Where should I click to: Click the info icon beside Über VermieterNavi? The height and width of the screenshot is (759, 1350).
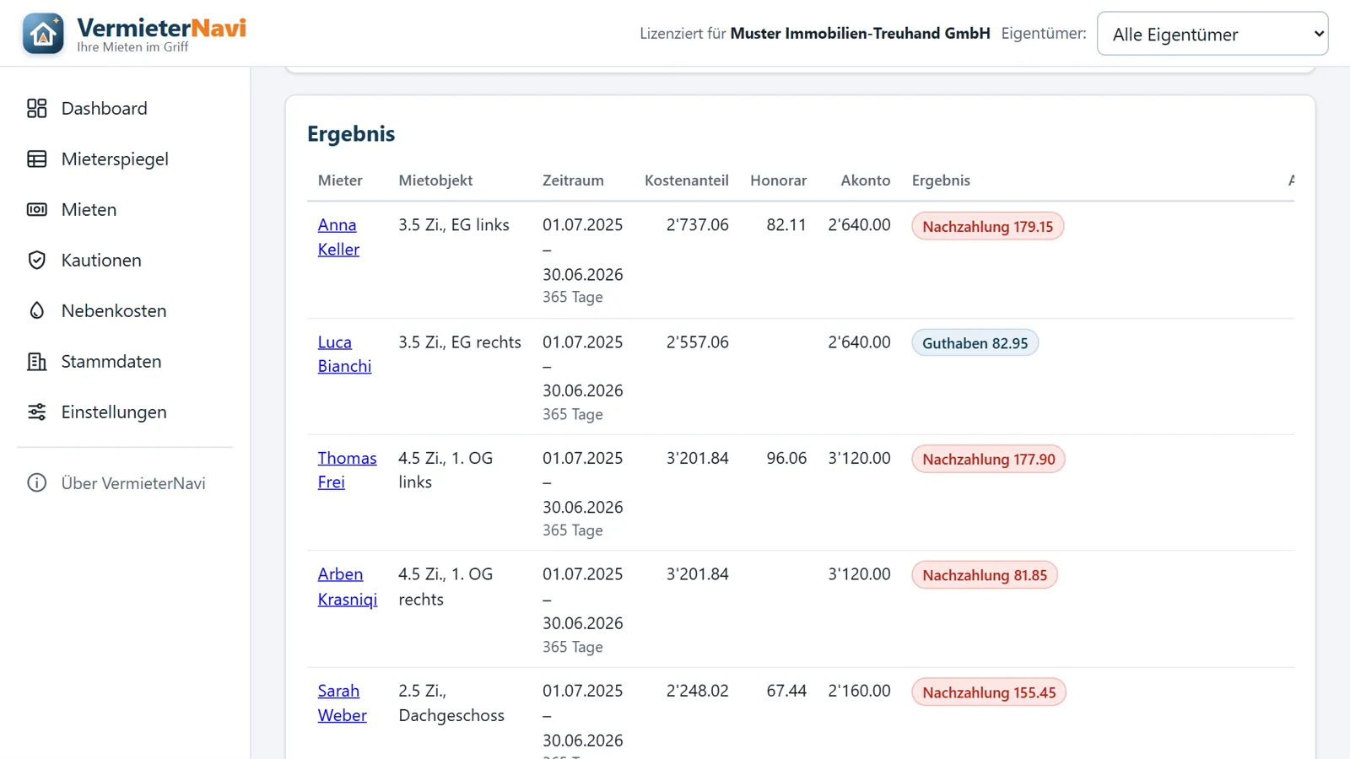point(37,482)
